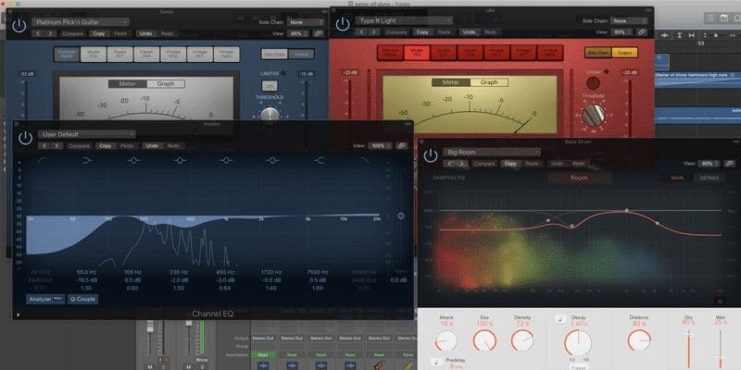This screenshot has height=370, width=741.
Task: Click the 55.0 Hz frequency value in Channel EQ
Action: tap(86, 272)
